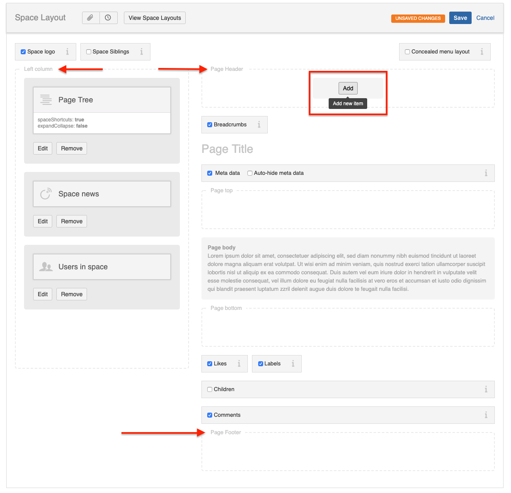Cancel the layout changes
Viewport: 511px width, 493px height.
(485, 18)
